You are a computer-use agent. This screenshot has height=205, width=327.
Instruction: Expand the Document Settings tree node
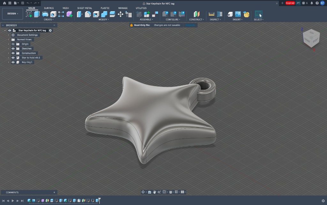[x=8, y=35]
